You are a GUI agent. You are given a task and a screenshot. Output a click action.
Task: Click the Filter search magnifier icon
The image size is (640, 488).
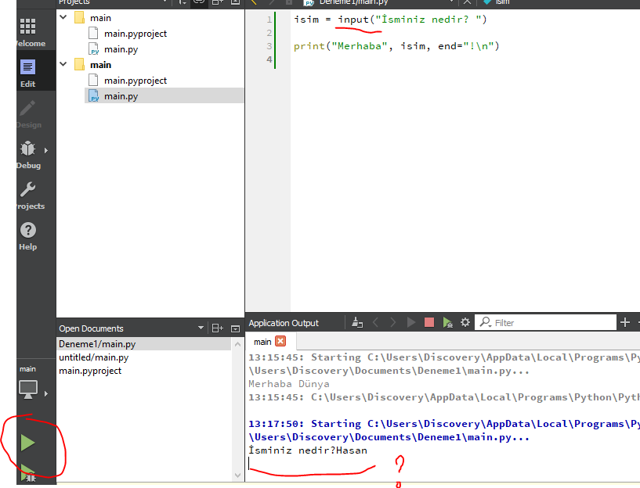(x=485, y=322)
